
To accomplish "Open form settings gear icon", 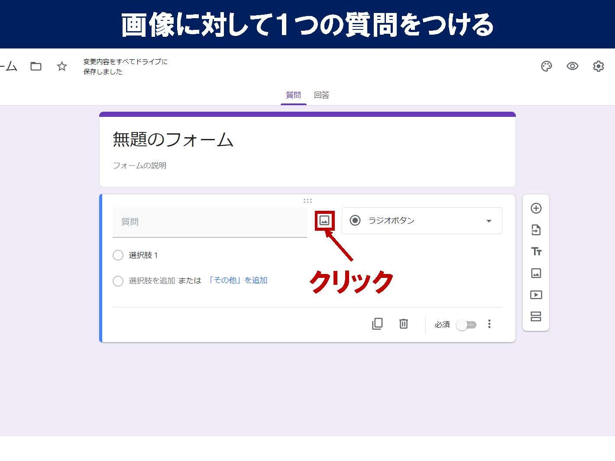I will coord(599,66).
